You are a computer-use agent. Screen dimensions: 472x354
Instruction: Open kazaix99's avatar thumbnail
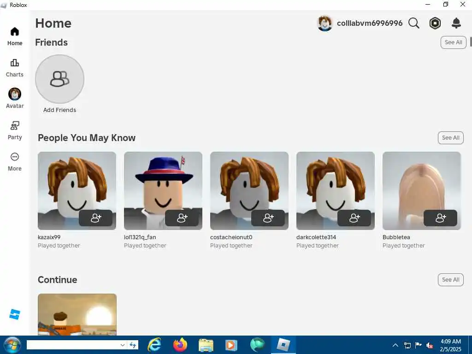77,191
